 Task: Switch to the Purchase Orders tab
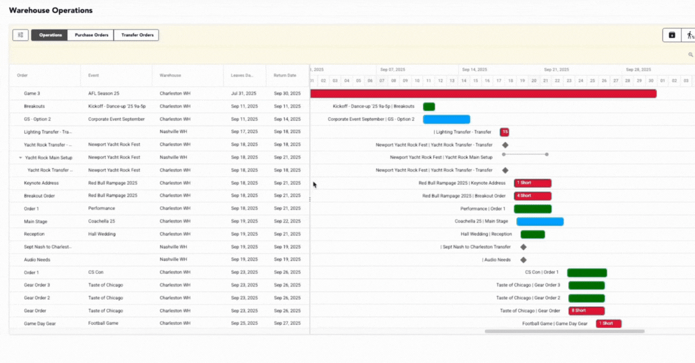click(91, 35)
